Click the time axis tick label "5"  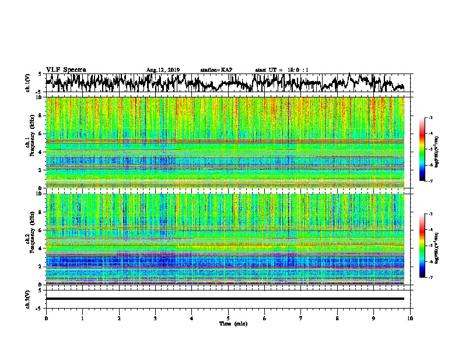pos(228,318)
